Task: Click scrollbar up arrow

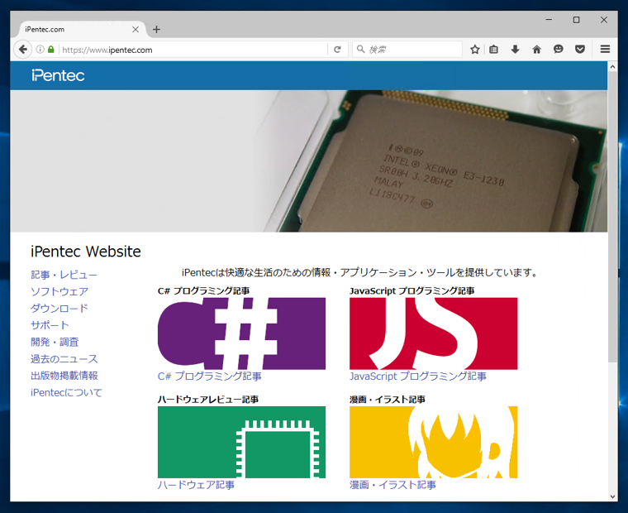Action: click(612, 67)
